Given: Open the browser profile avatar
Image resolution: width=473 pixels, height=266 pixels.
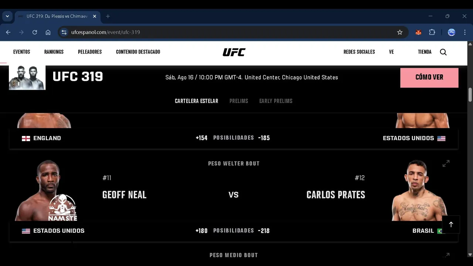Looking at the screenshot, I should pyautogui.click(x=452, y=32).
